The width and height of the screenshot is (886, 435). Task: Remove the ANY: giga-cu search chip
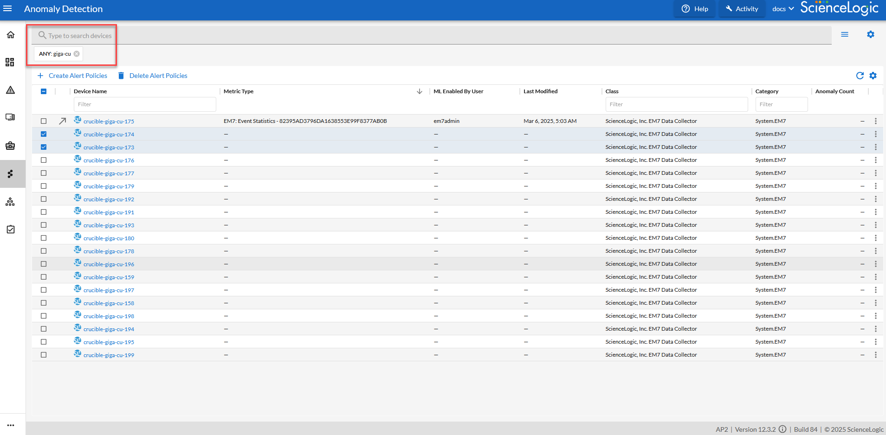coord(77,54)
